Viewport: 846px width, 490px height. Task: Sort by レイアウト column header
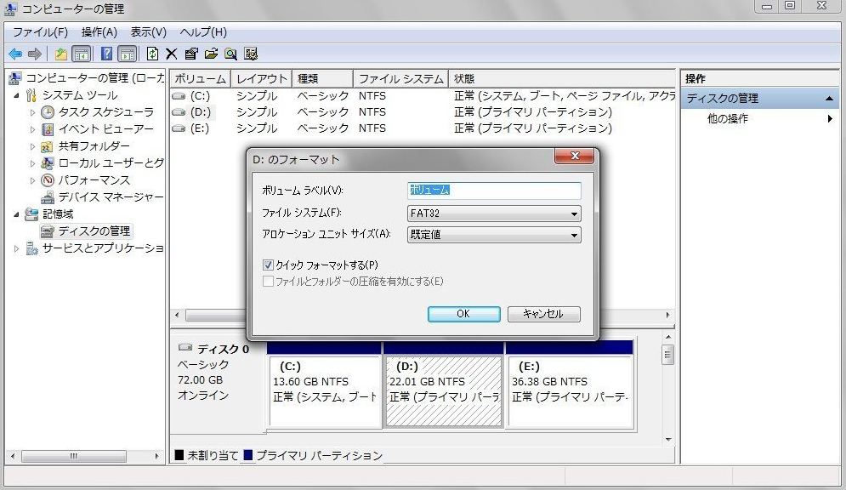pos(262,79)
